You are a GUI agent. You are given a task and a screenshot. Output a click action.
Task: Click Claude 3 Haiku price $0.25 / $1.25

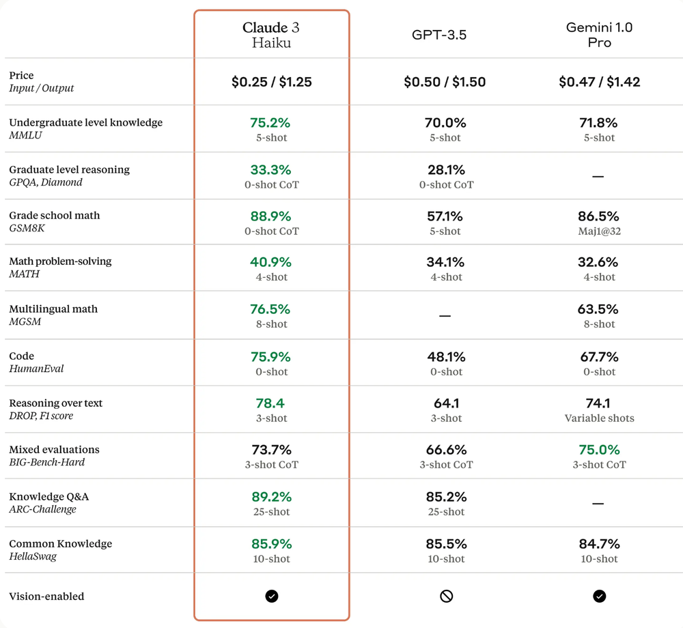click(x=271, y=82)
